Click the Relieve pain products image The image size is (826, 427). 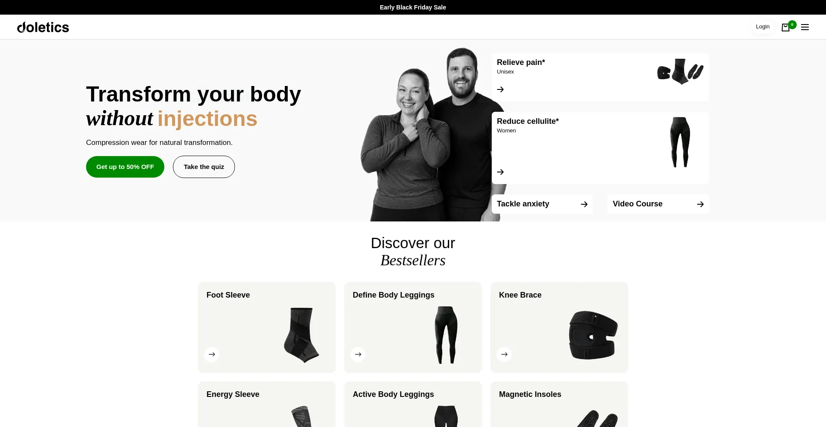(x=680, y=71)
